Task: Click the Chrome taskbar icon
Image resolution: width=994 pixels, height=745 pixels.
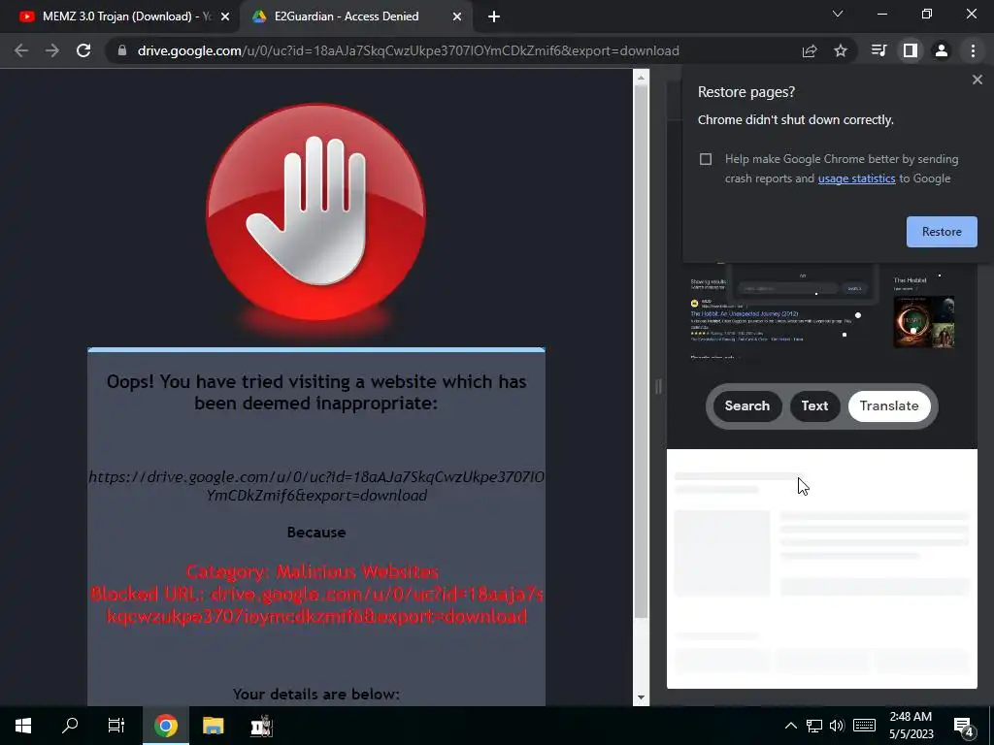Action: pos(165,726)
